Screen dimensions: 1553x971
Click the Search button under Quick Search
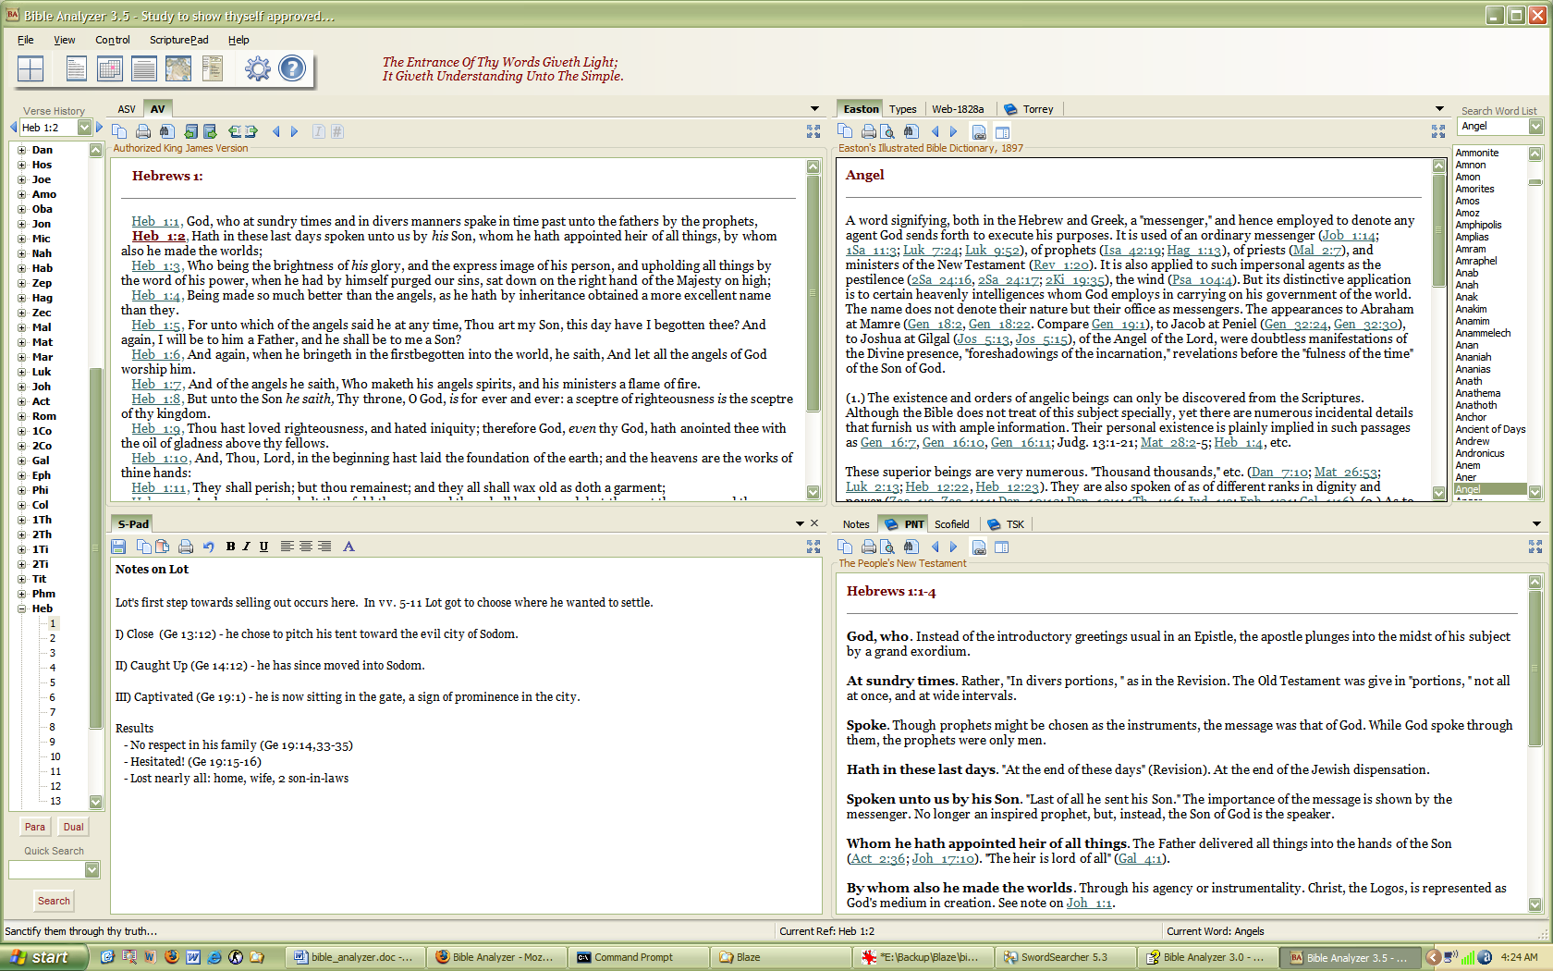pyautogui.click(x=54, y=901)
